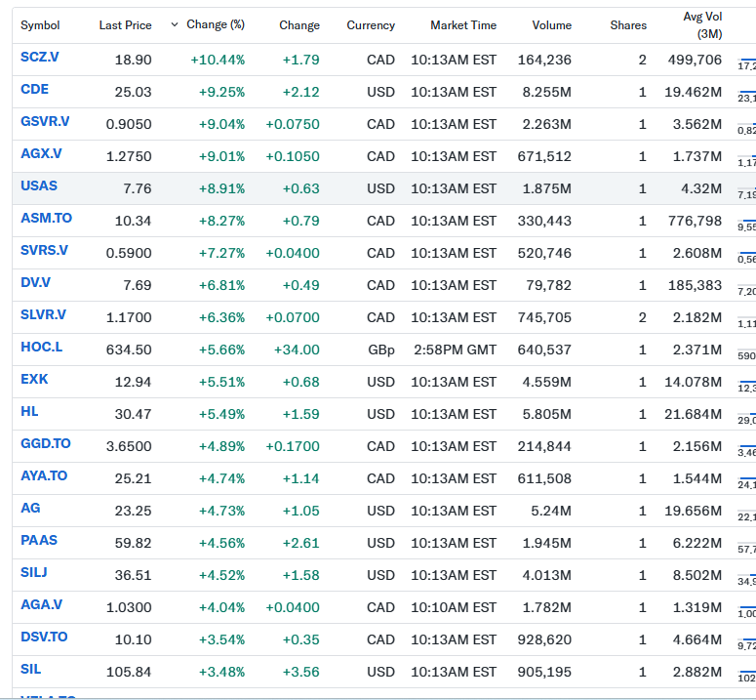Click the sparkline chart in the SCZ.V row

tap(746, 61)
